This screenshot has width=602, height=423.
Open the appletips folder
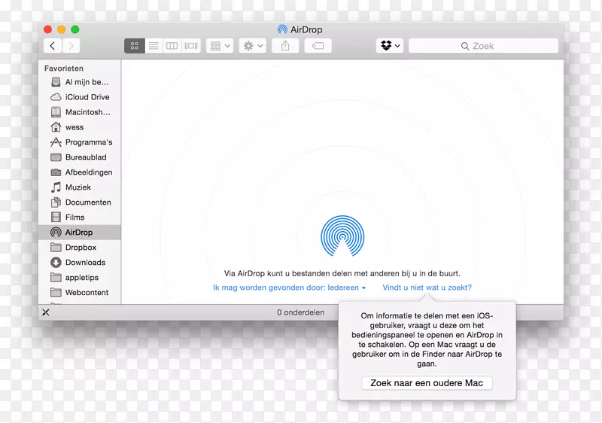80,278
